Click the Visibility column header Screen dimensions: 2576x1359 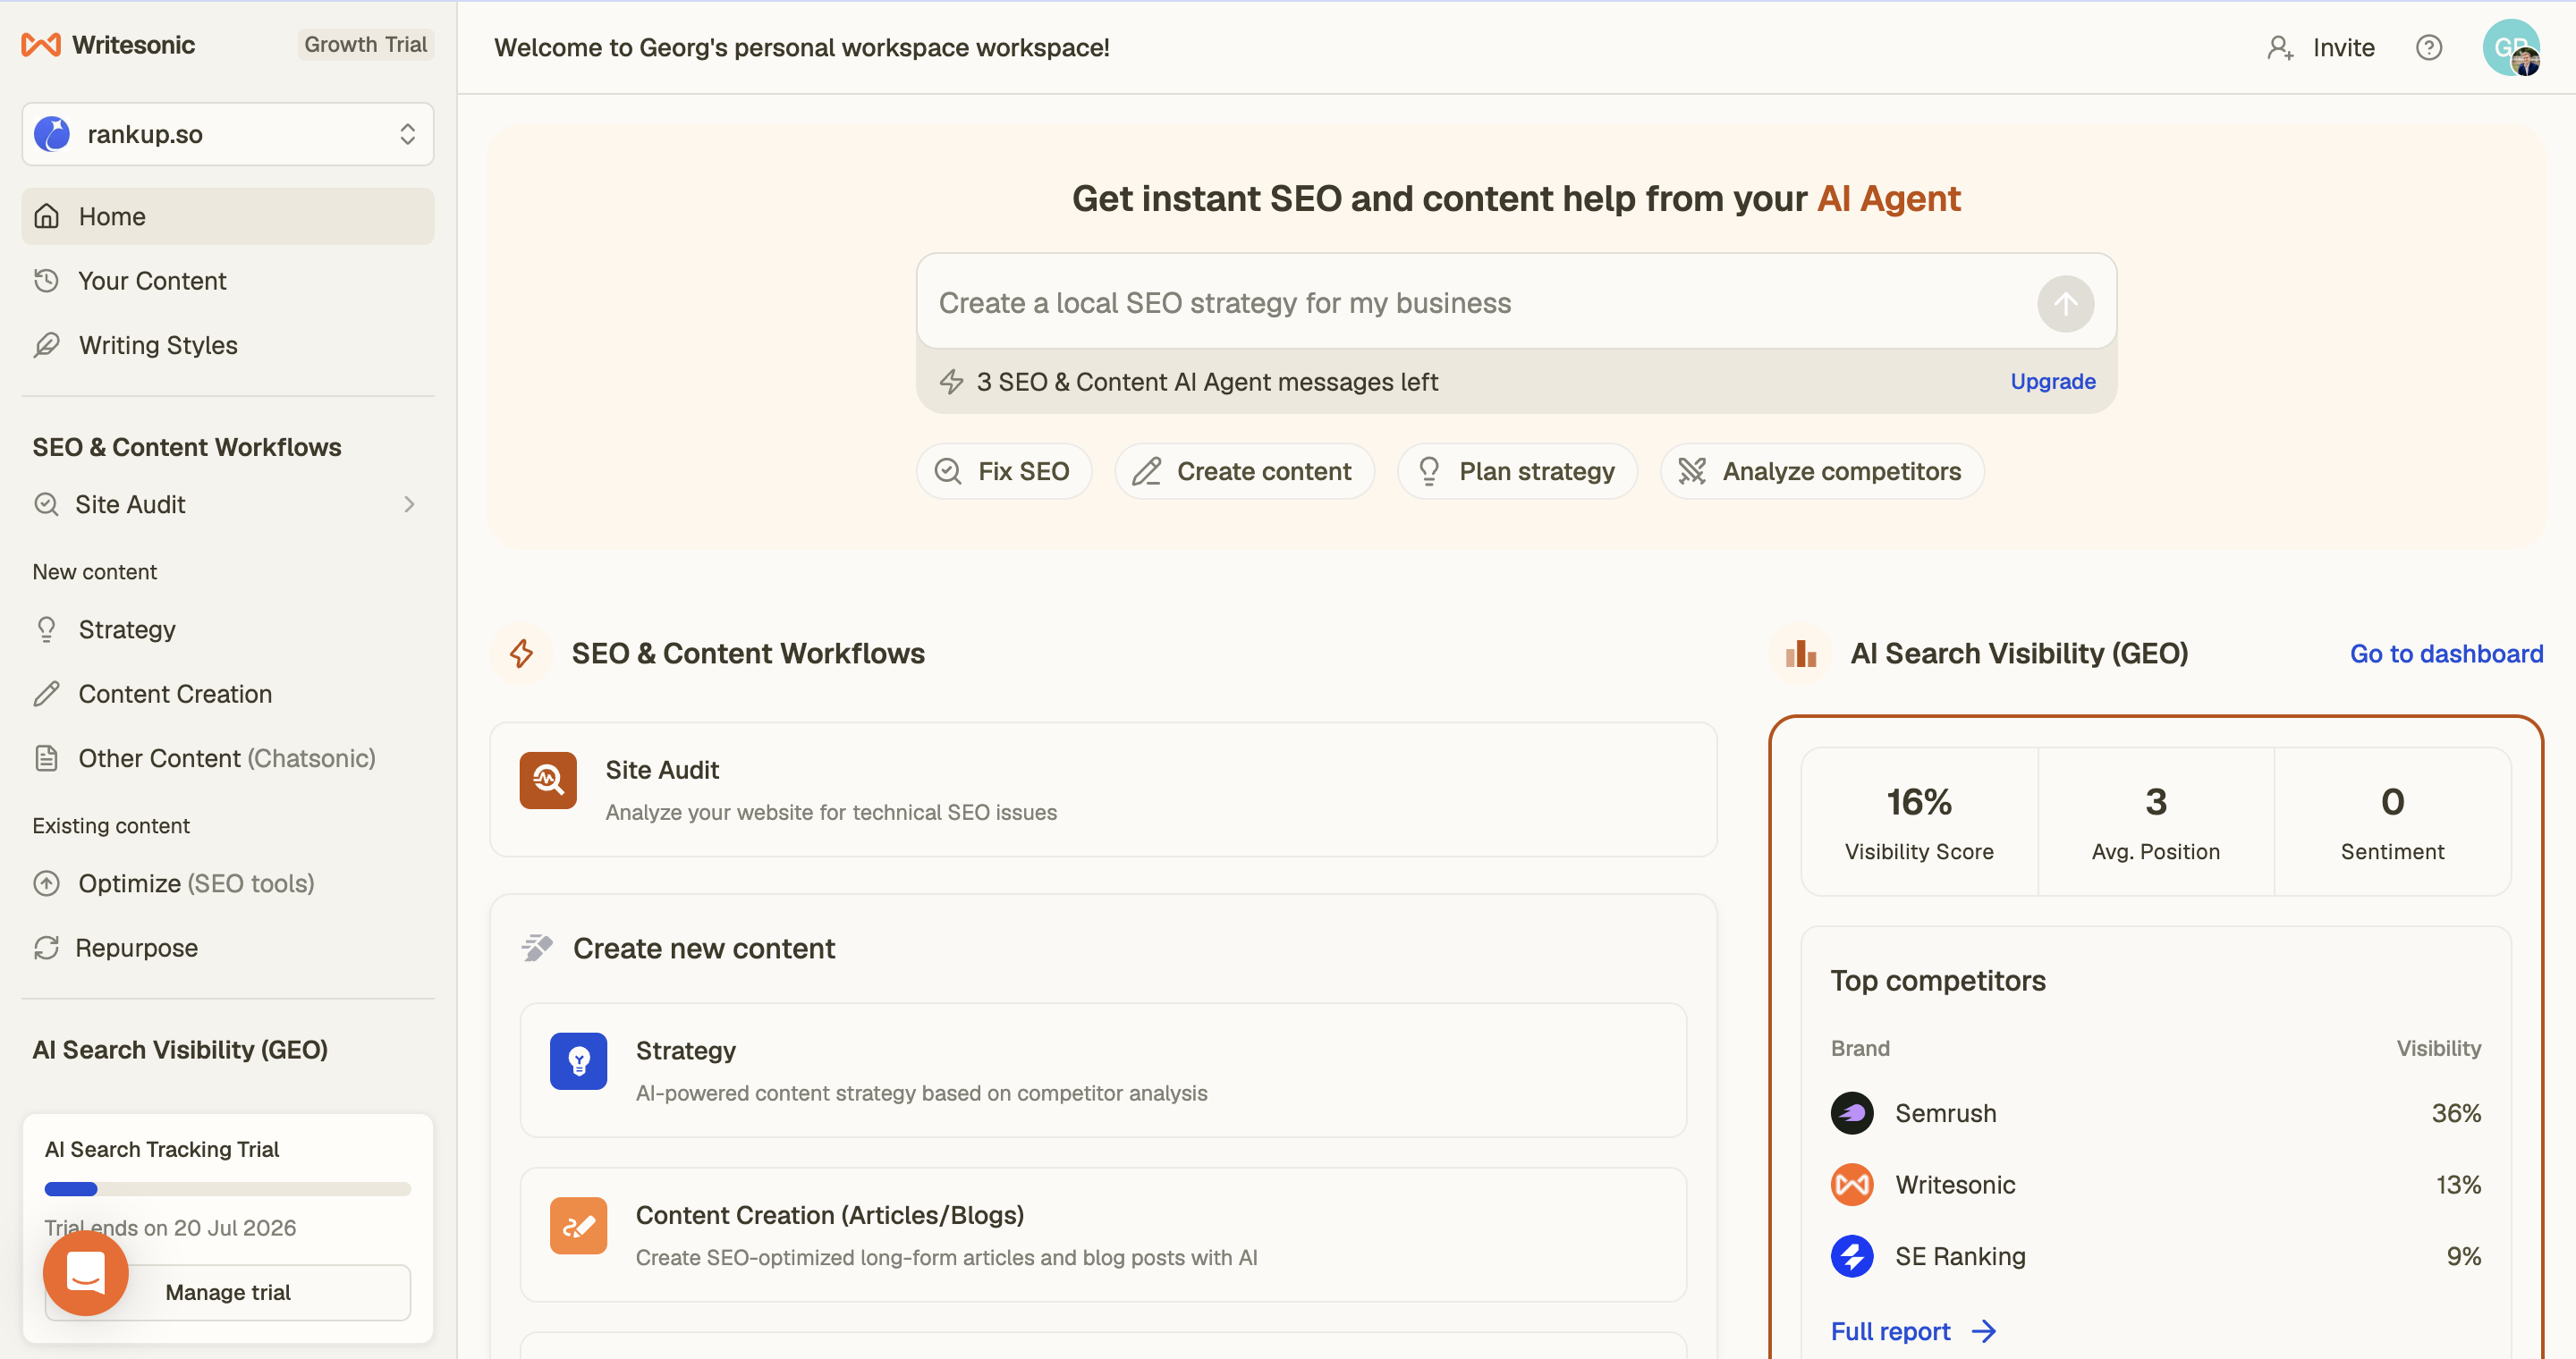point(2438,1048)
